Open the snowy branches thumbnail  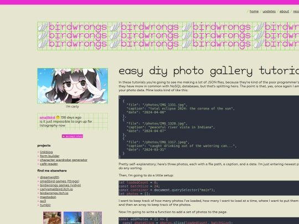pos(92,218)
